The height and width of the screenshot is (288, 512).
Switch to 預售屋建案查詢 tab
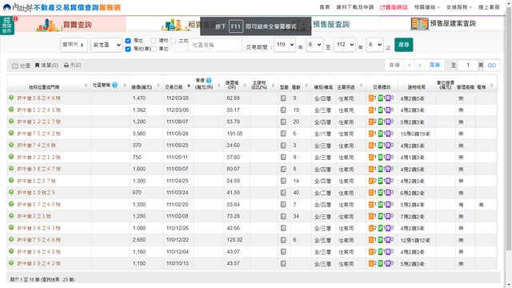click(x=443, y=23)
